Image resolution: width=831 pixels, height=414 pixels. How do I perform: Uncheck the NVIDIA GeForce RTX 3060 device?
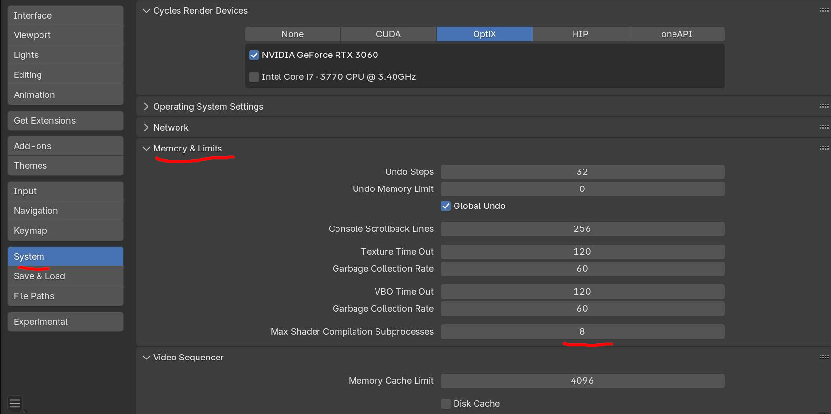[254, 55]
